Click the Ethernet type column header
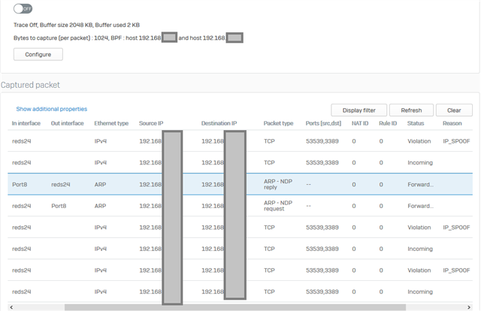The height and width of the screenshot is (311, 481). (x=111, y=123)
